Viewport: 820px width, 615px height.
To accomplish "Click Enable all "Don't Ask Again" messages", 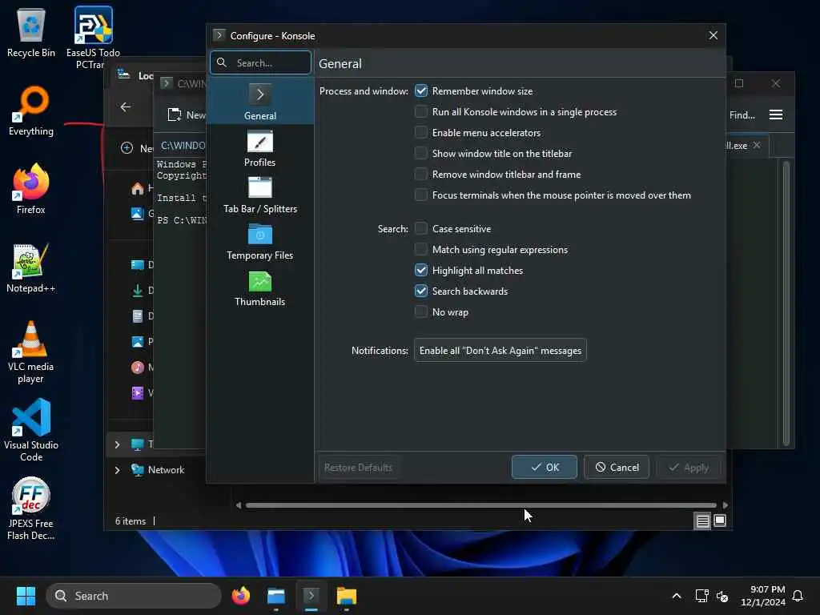I will click(x=500, y=351).
